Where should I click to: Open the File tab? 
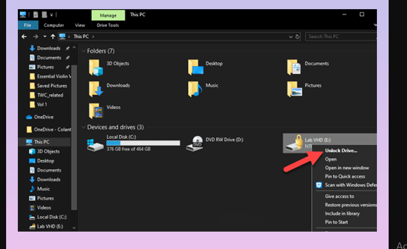28,25
